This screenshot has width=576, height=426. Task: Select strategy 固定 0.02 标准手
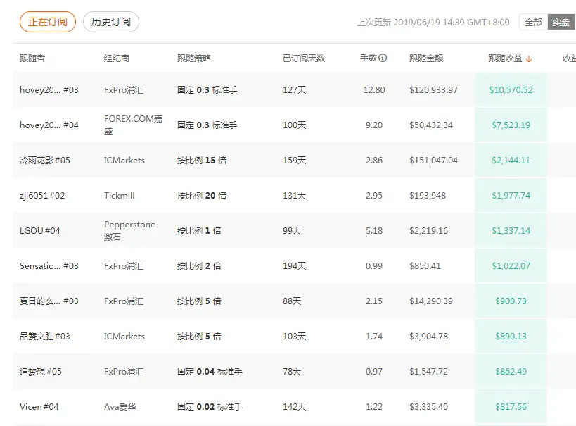pos(210,407)
